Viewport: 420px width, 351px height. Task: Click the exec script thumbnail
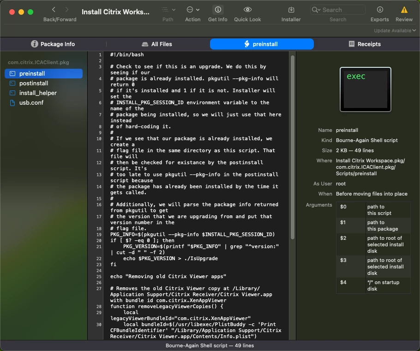(366, 89)
